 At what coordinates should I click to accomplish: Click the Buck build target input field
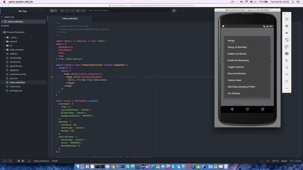point(129,10)
